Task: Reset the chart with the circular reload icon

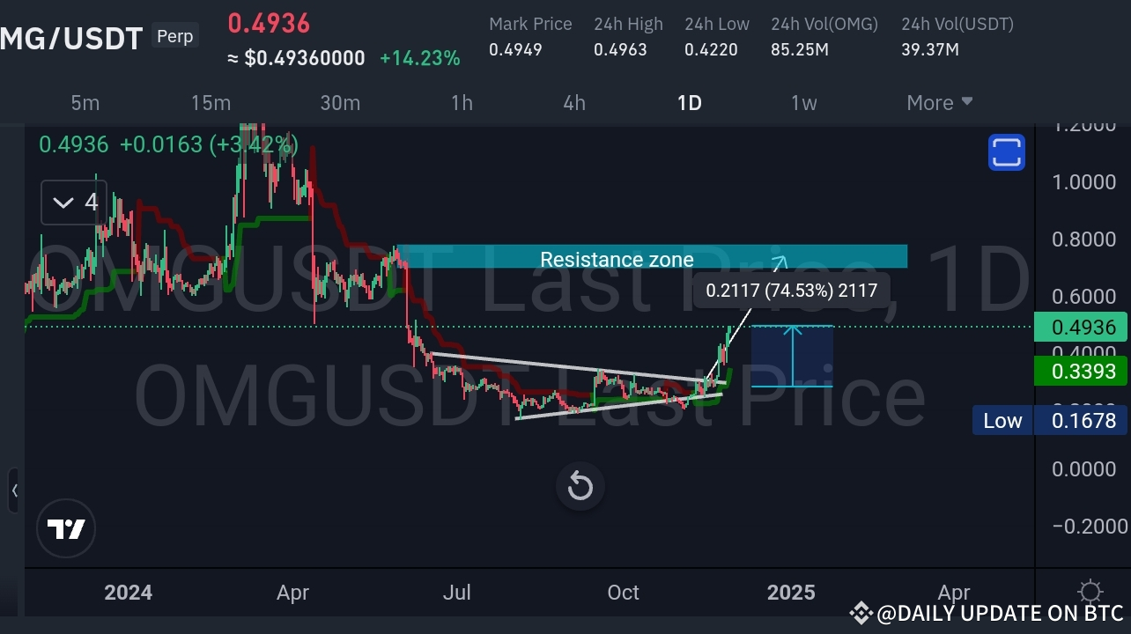Action: point(580,486)
